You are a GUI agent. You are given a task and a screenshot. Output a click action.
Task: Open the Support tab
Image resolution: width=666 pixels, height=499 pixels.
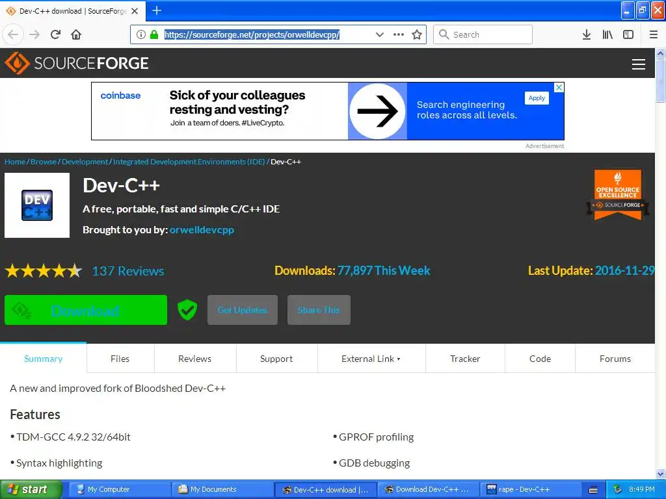click(276, 359)
